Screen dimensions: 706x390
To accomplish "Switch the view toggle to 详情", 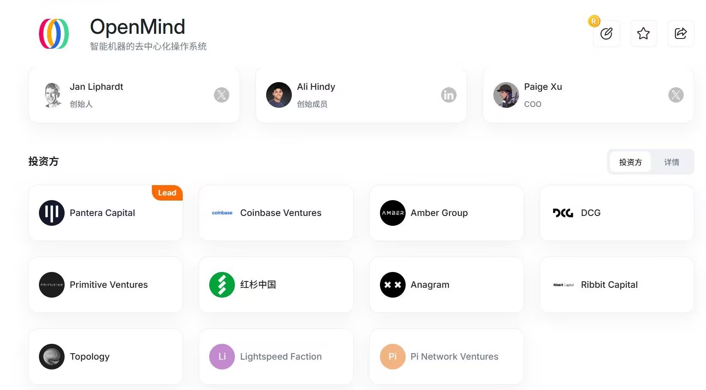I will [x=672, y=162].
